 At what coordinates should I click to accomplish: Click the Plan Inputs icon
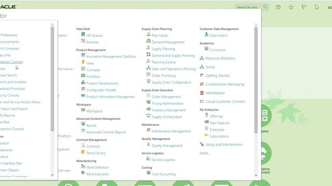(x=148, y=34)
